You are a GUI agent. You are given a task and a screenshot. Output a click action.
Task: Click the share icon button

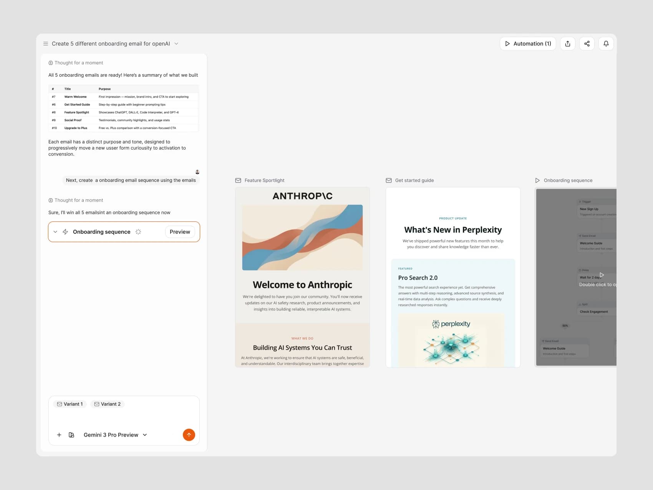[x=587, y=44]
